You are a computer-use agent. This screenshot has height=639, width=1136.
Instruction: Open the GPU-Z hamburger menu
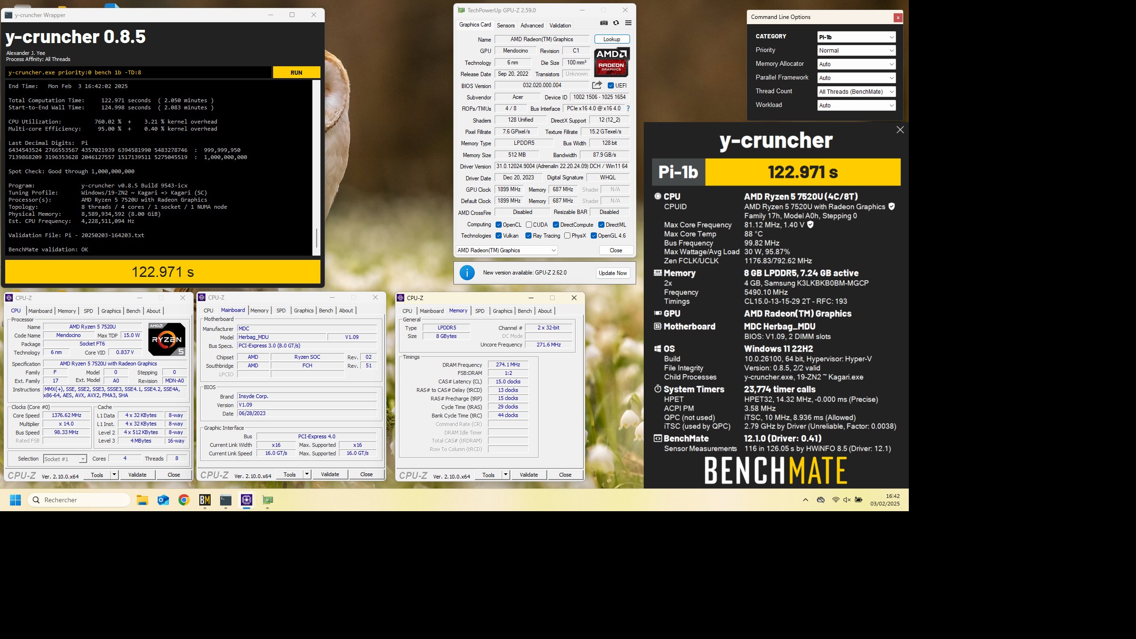tap(628, 23)
